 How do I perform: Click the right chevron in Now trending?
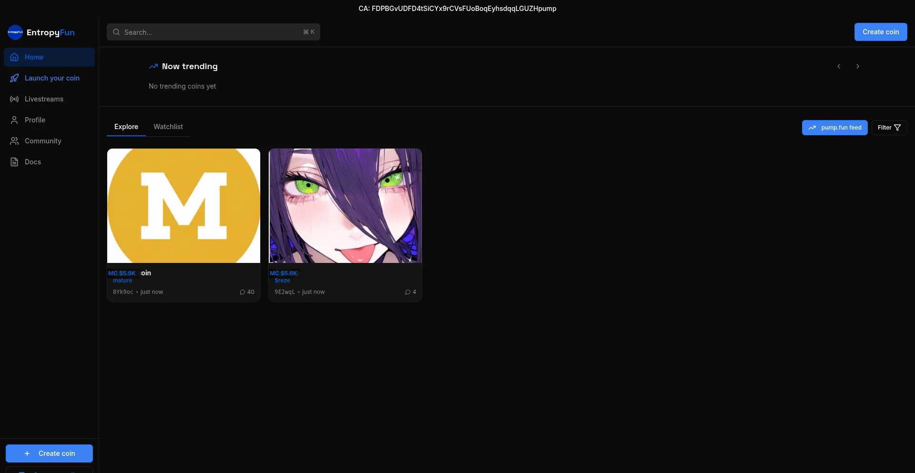click(x=857, y=66)
